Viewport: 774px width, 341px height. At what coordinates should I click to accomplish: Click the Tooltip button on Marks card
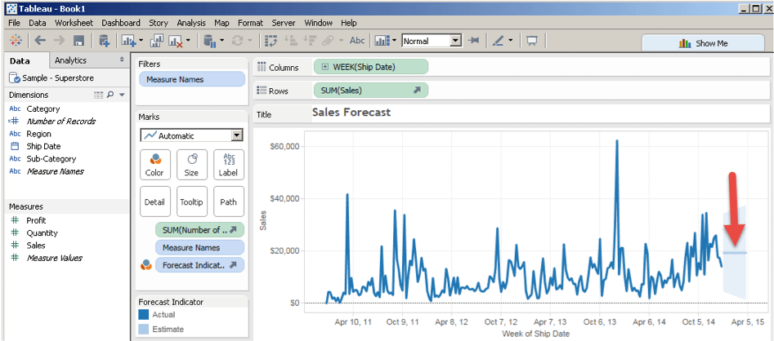(191, 201)
